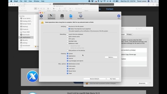This screenshot has height=94, width=167.
Task: Open trevorlarsen home folder in sidebar
Action: pos(26,45)
